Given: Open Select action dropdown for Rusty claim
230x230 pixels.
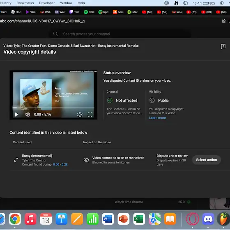Looking at the screenshot, I should [206, 160].
